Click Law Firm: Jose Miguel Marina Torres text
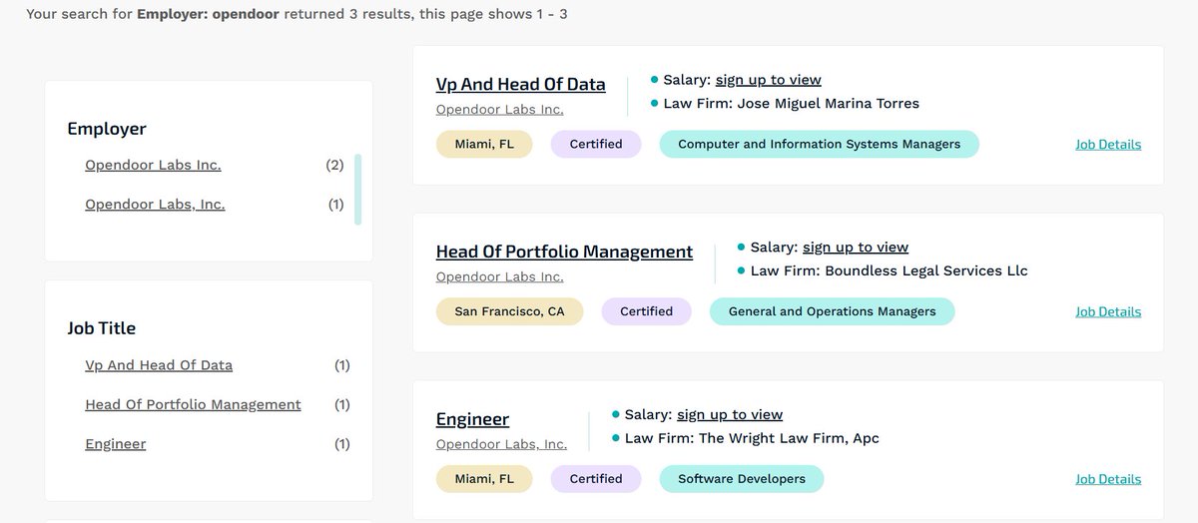 point(792,104)
